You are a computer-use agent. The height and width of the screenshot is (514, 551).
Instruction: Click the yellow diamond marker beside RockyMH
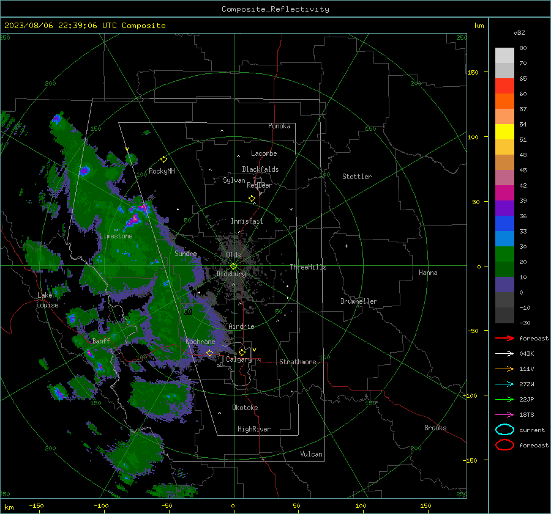163,160
